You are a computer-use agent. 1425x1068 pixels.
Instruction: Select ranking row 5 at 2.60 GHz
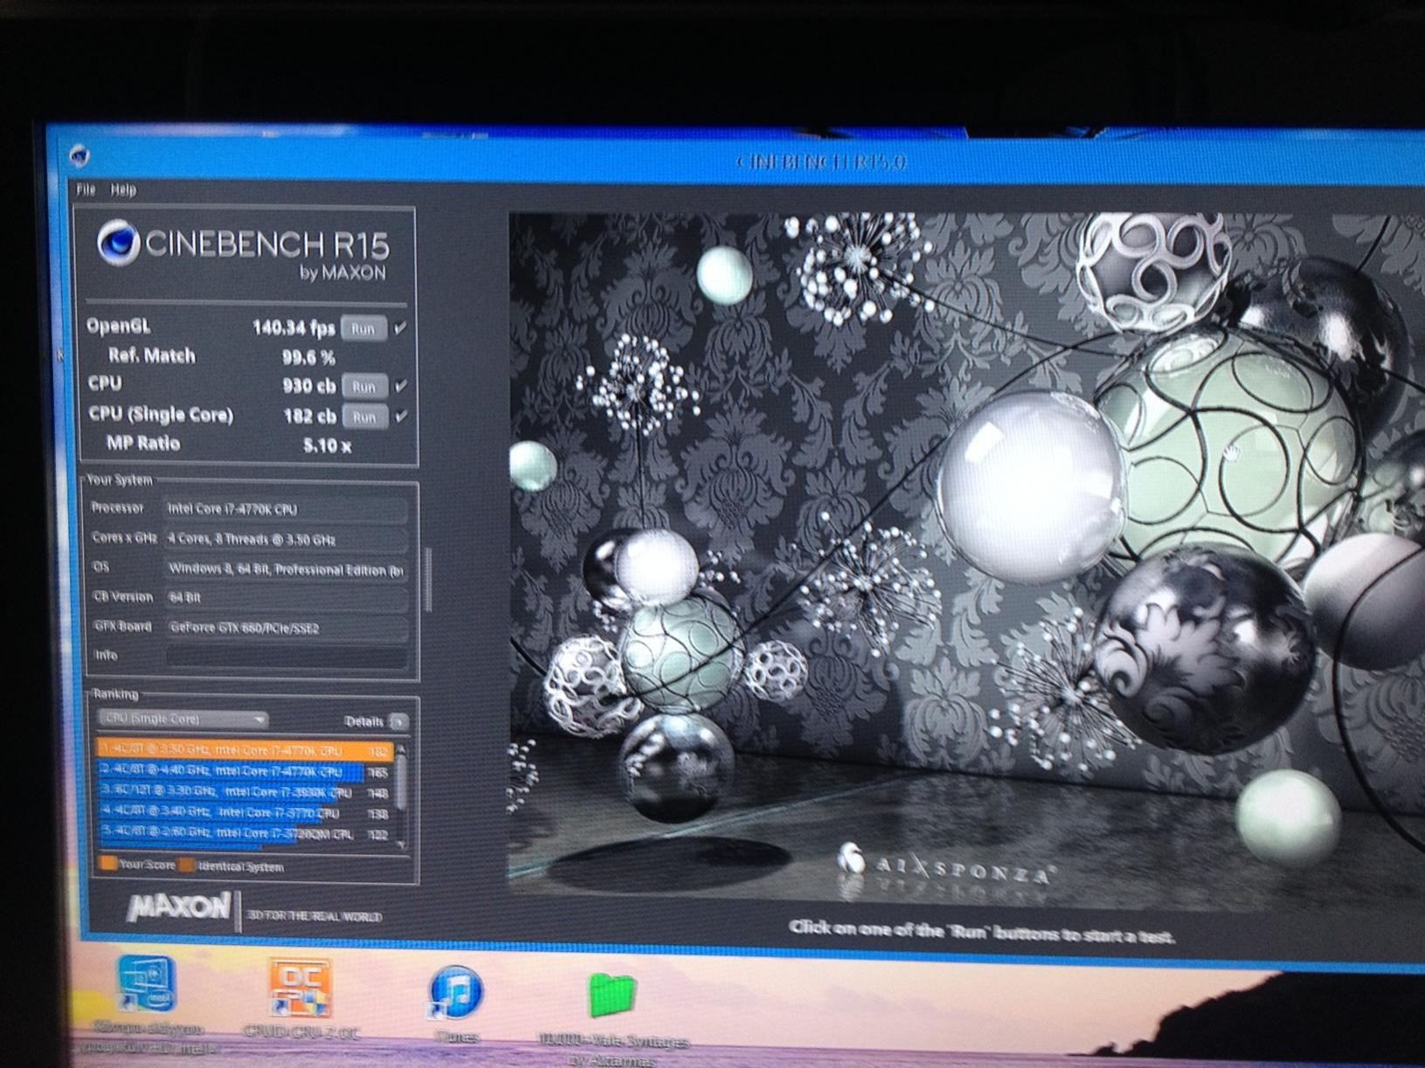(245, 833)
